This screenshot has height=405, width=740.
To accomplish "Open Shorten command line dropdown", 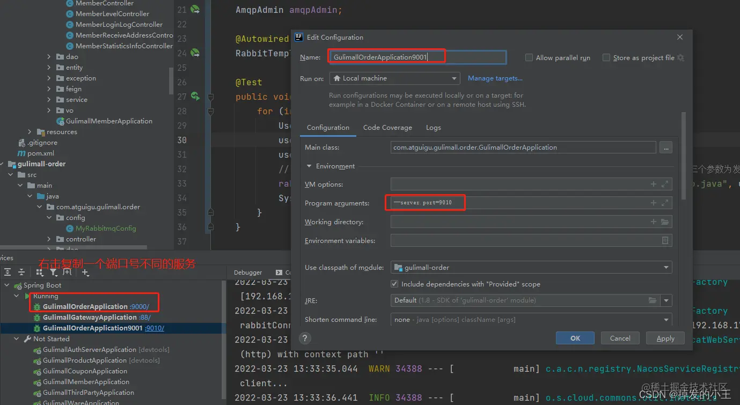I will [531, 319].
